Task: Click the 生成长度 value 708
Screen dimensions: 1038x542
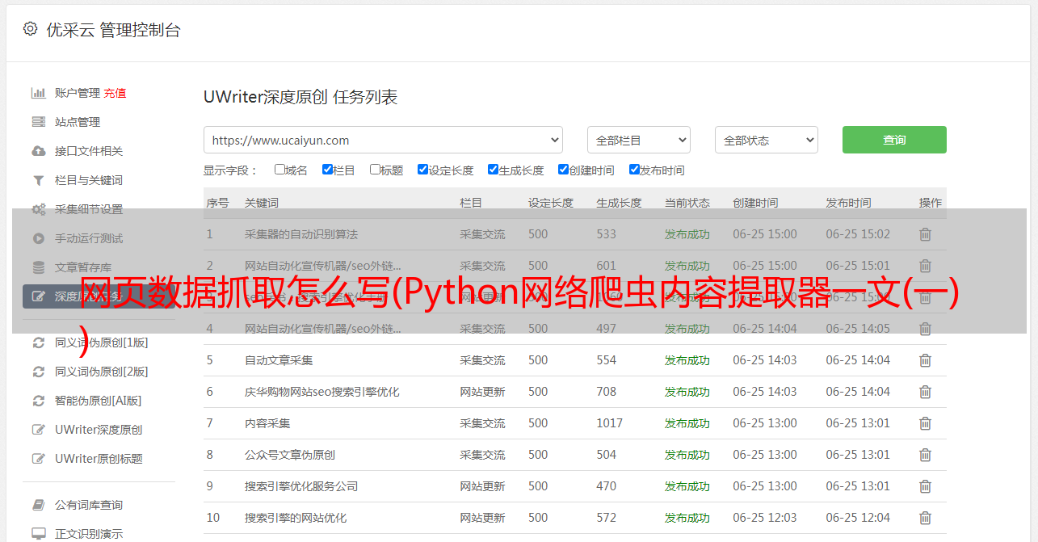Action: 607,392
